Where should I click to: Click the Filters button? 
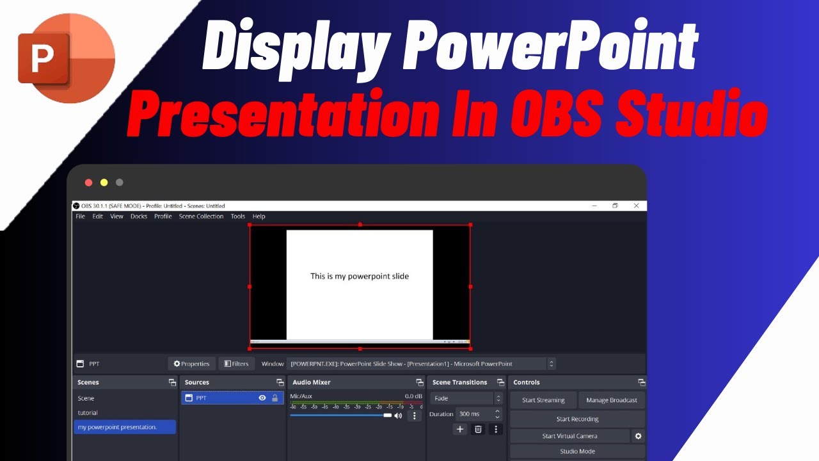pos(235,364)
